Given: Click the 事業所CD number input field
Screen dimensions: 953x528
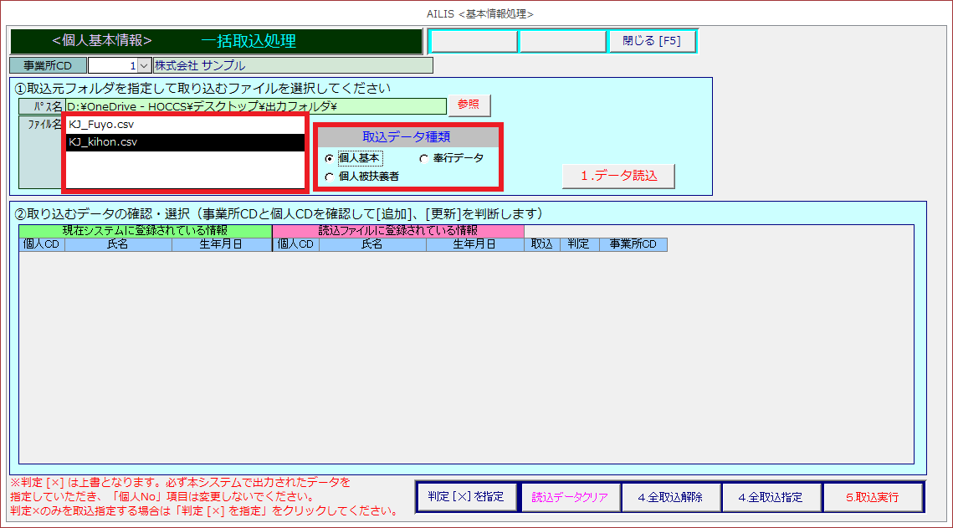Looking at the screenshot, I should click(x=111, y=65).
